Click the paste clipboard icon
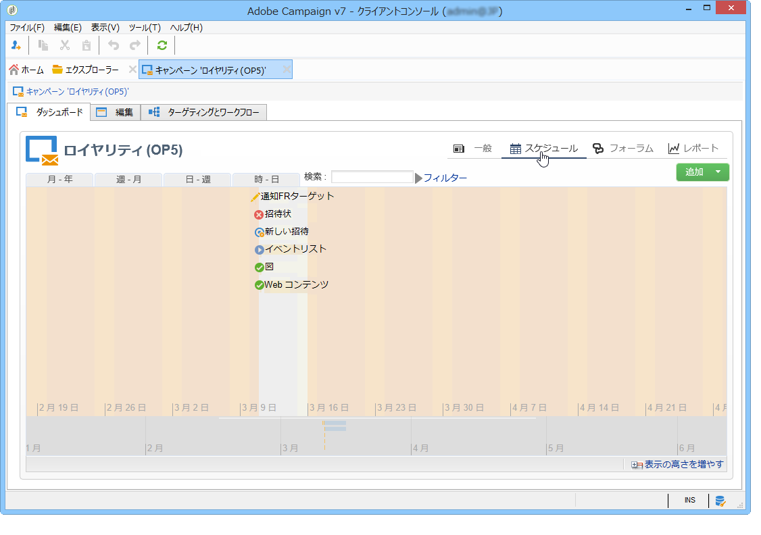The width and height of the screenshot is (761, 535). pos(87,45)
